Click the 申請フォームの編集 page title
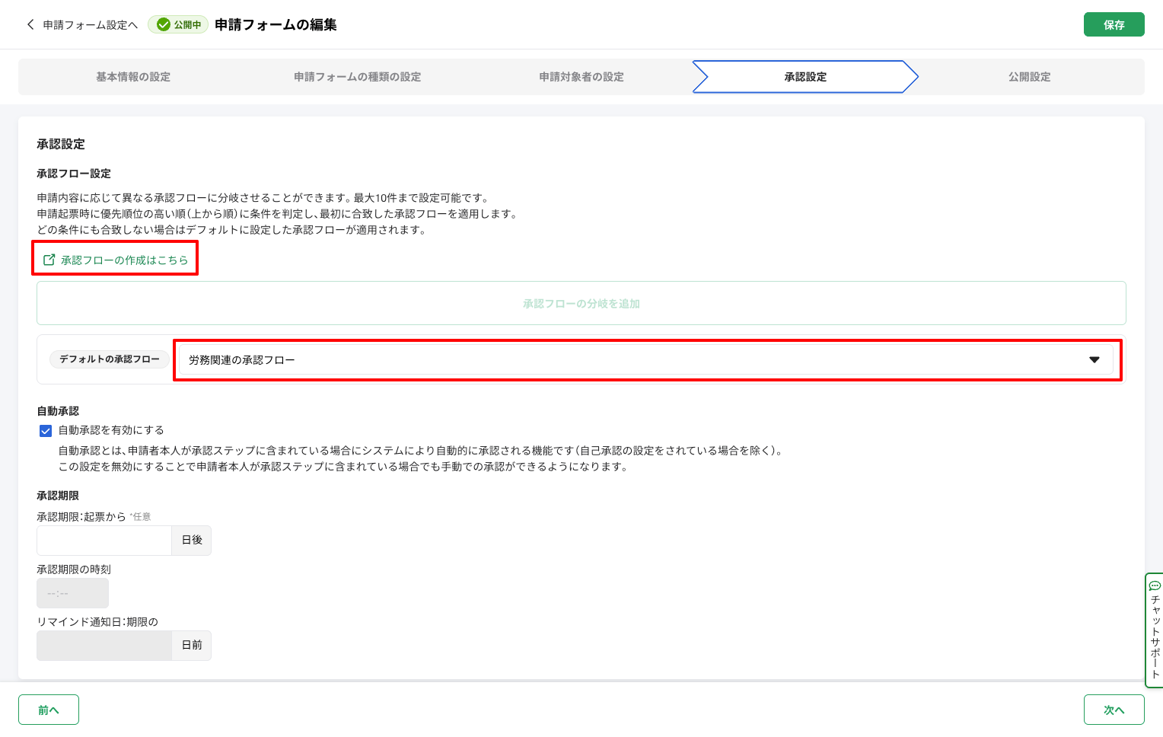Screen dimensions: 1163x737 click(276, 24)
